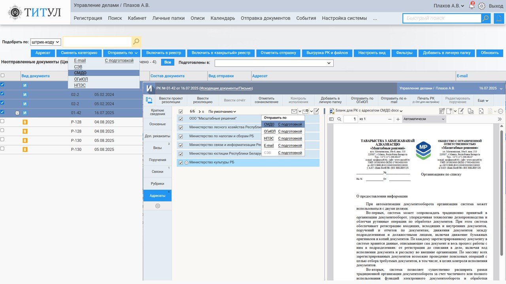The width and height of the screenshot is (506, 284).
Task: Check the Р-128 dated 04.08.2025 first row checkbox
Action: point(3,121)
